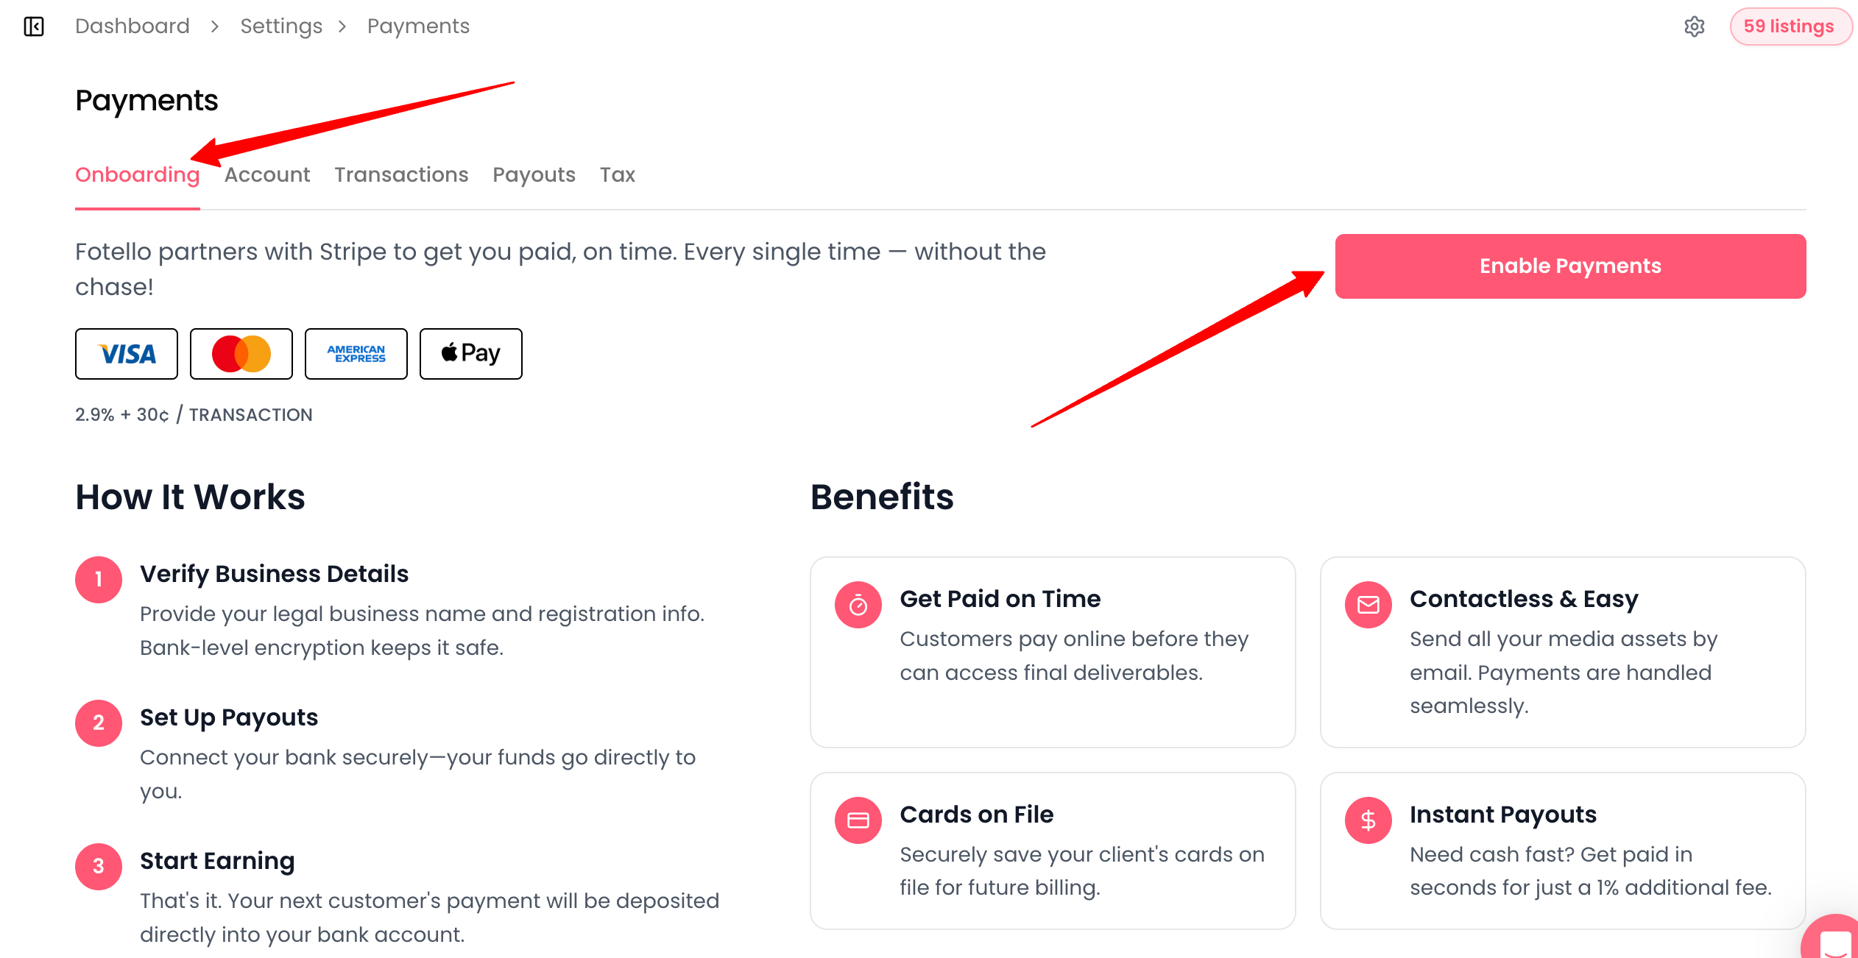Click the Apple Pay logo badge
Screen dimensions: 1858x958
click(x=470, y=354)
